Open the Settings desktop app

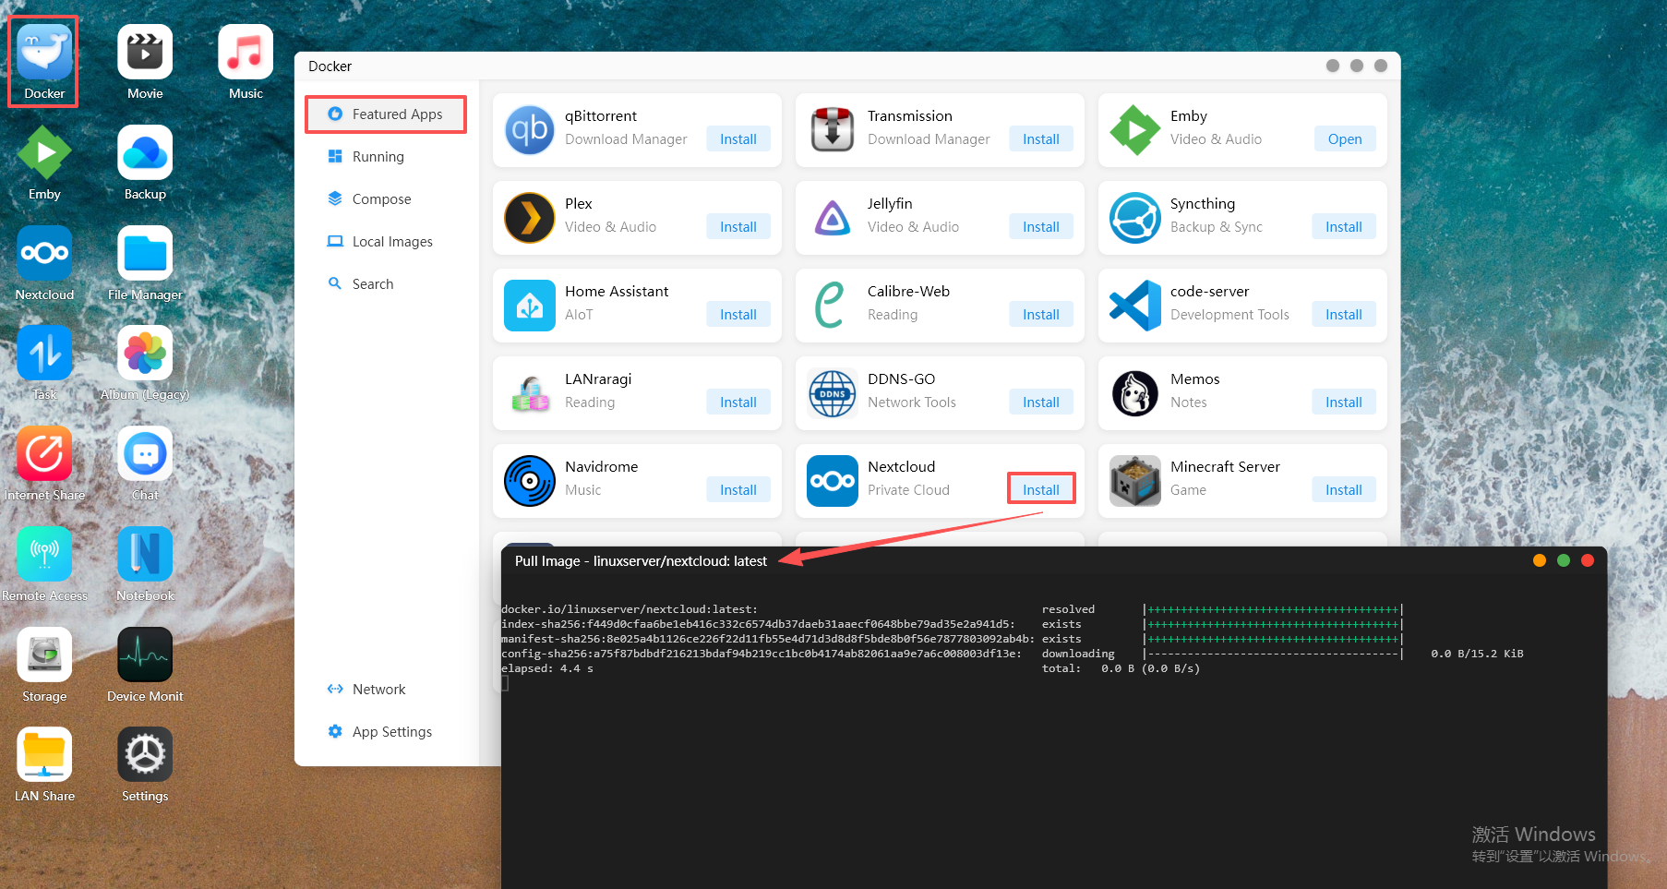[145, 754]
